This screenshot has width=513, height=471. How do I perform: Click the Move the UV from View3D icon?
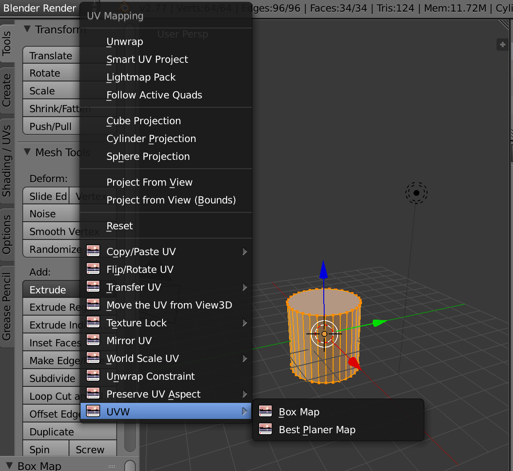[93, 304]
